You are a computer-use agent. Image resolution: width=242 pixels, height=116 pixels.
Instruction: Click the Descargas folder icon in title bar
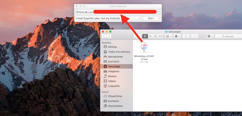[x=166, y=32]
